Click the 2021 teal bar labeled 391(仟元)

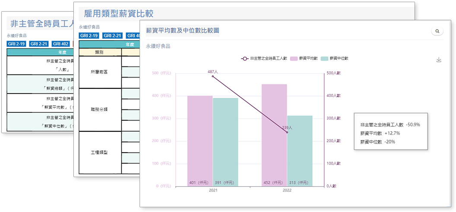point(225,141)
